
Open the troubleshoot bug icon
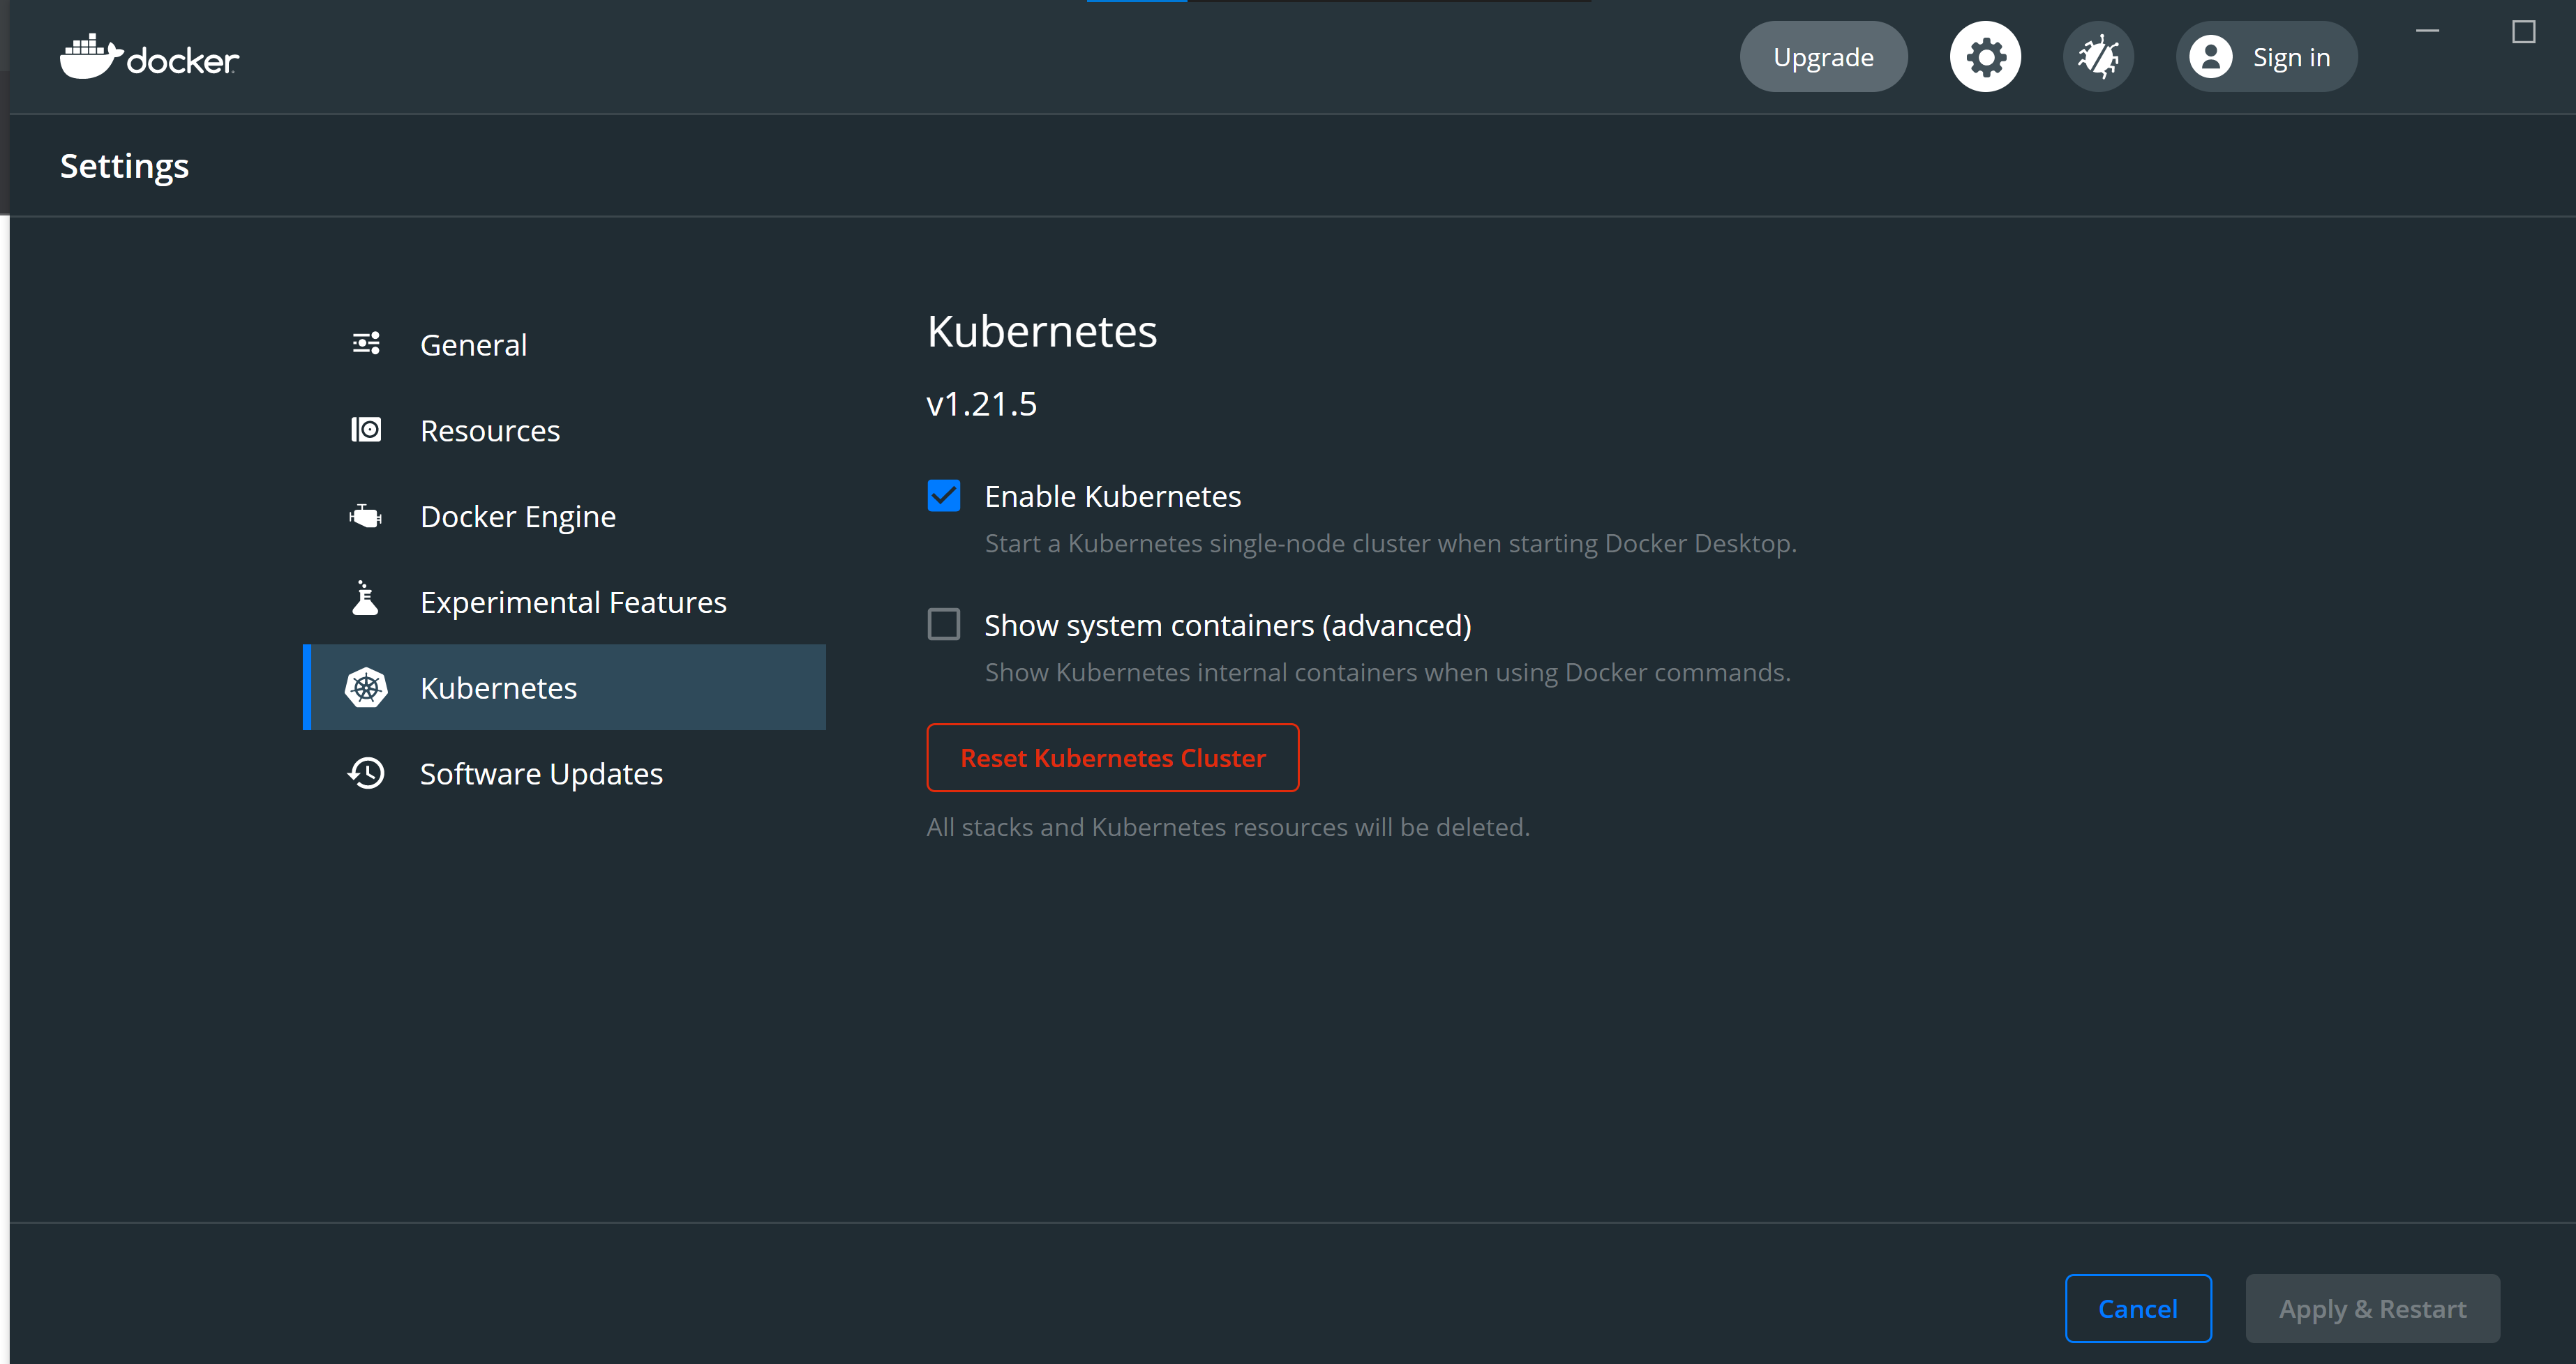click(2098, 57)
